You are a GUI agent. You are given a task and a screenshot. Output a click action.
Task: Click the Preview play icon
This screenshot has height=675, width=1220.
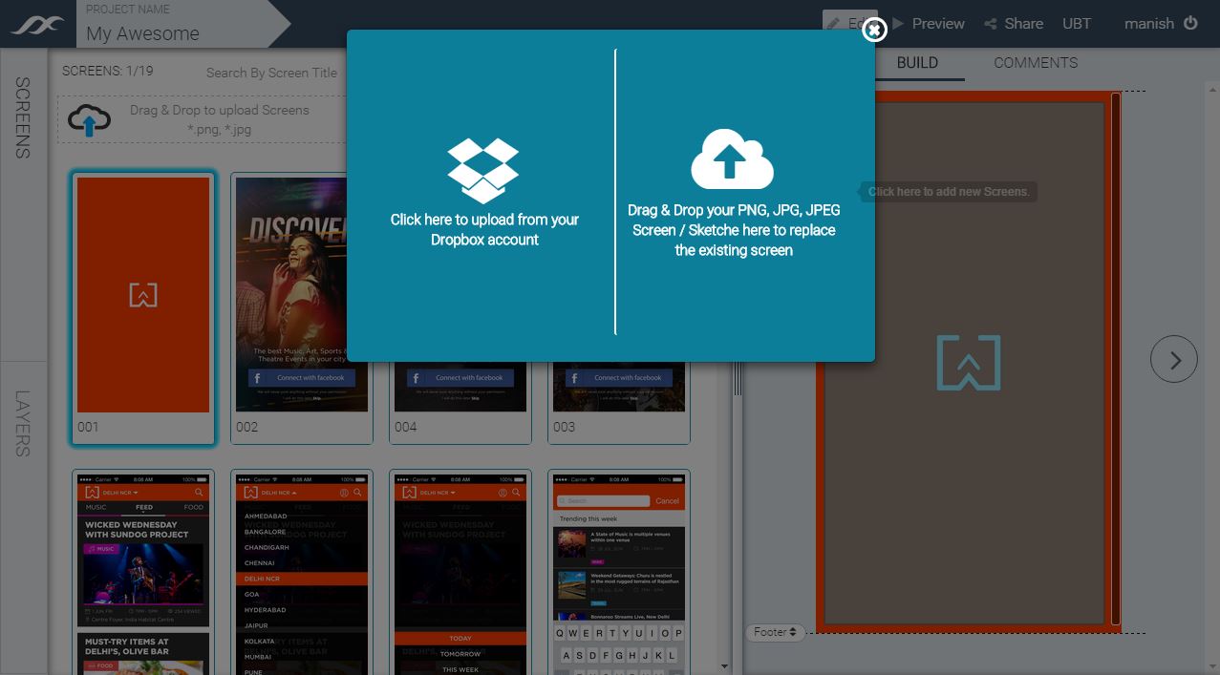898,23
